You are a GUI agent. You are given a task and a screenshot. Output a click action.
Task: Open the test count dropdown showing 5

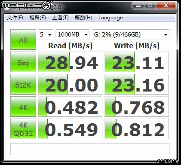point(46,34)
